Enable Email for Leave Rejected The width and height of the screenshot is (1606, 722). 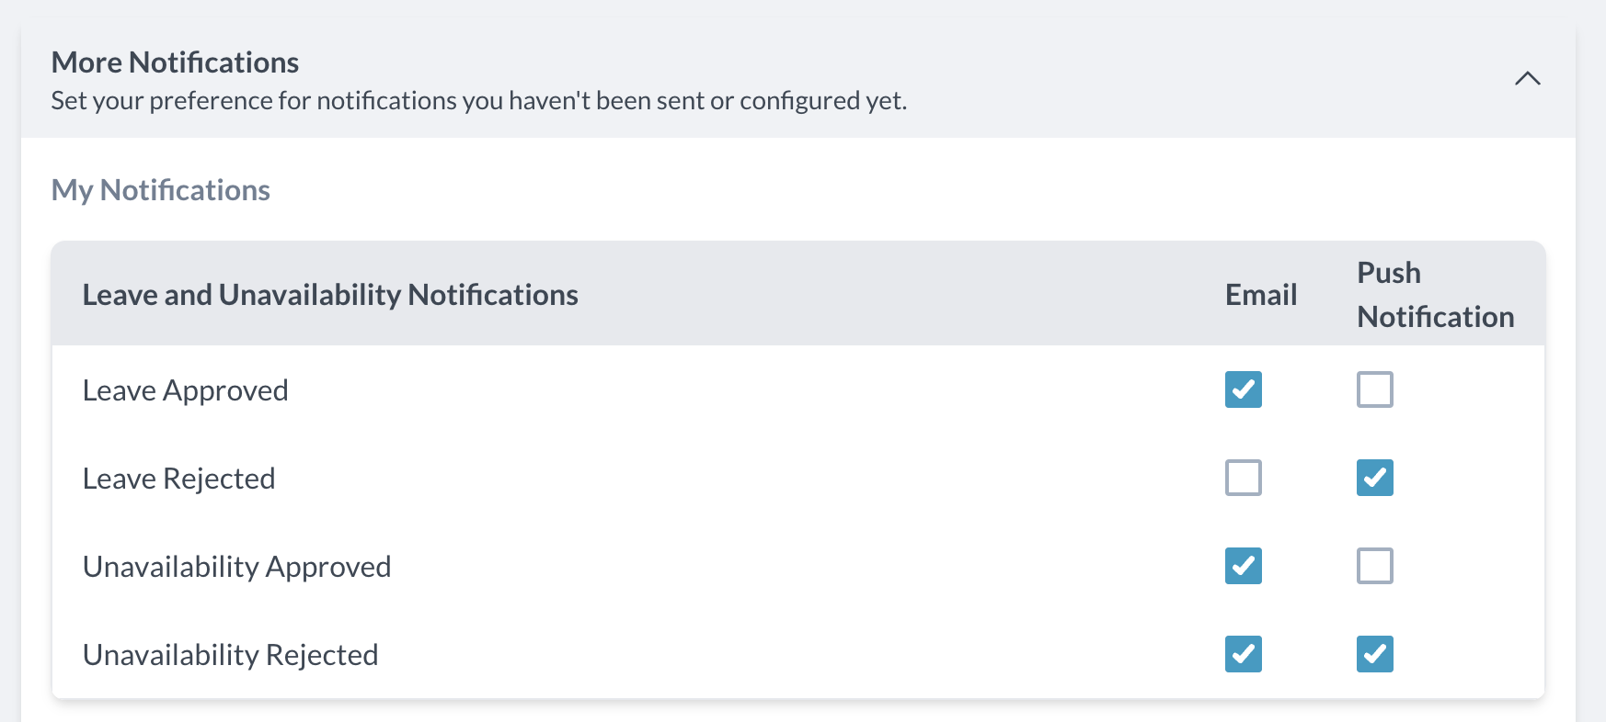(1243, 478)
